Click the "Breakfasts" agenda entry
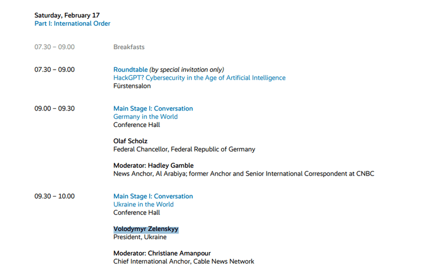The height and width of the screenshot is (272, 433). [129, 47]
